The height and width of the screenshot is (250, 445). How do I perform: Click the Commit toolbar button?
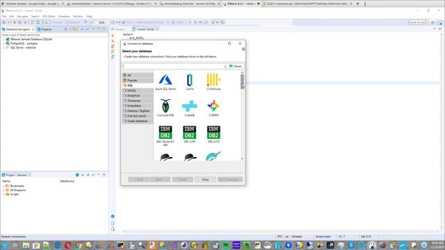coord(55,22)
